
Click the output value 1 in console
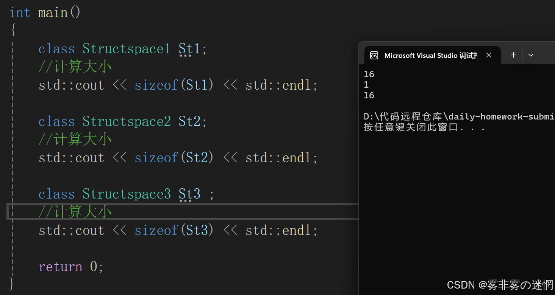[366, 84]
